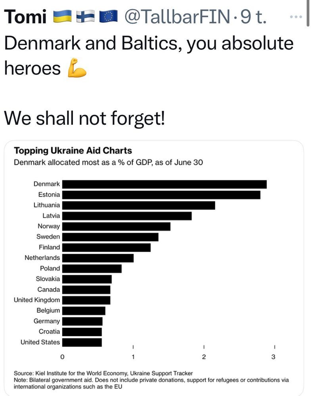Click the flexed bicep emoji
The image size is (312, 396).
(77, 70)
